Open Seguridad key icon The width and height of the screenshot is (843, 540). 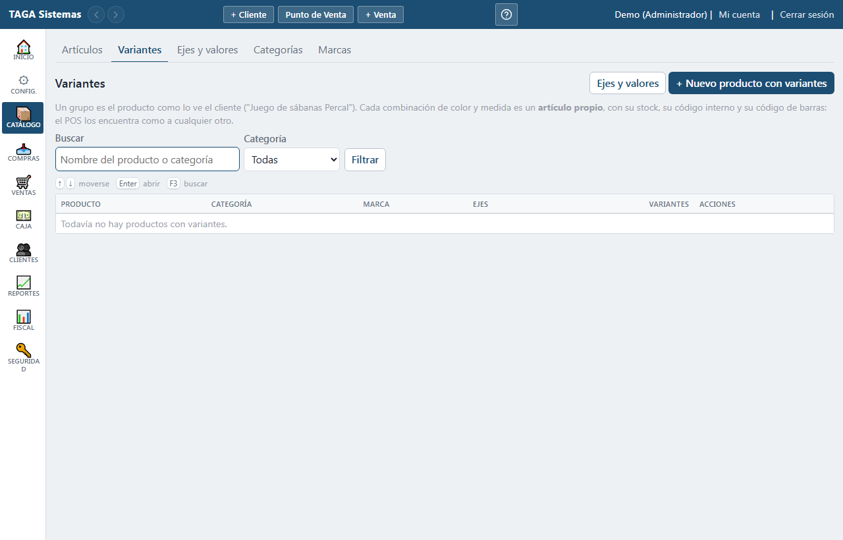pos(23,350)
